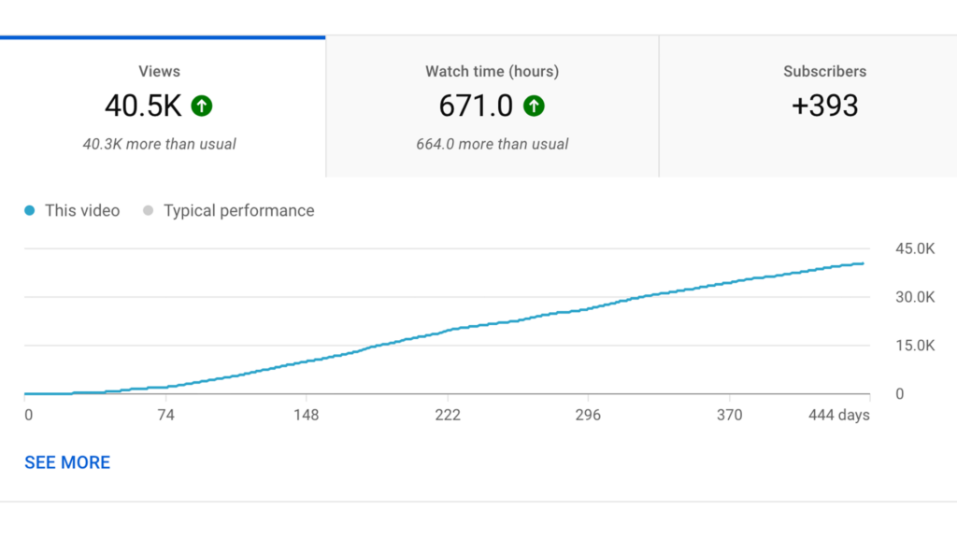The image size is (957, 538).
Task: Click the gray Typical performance legend dot
Action: [x=149, y=211]
